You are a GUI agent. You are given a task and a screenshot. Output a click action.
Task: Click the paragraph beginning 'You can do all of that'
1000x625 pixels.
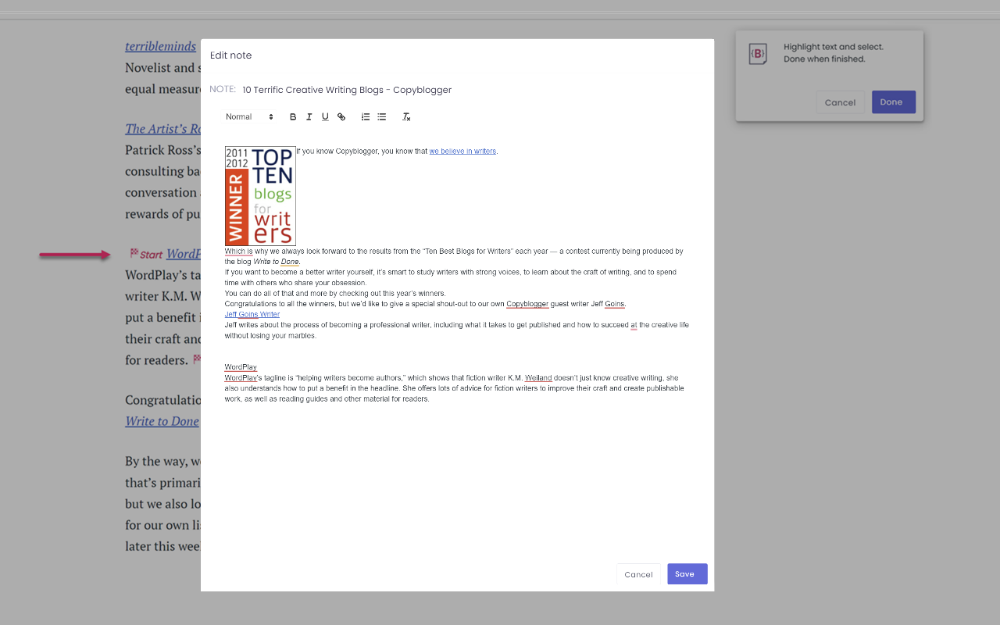[x=335, y=294]
